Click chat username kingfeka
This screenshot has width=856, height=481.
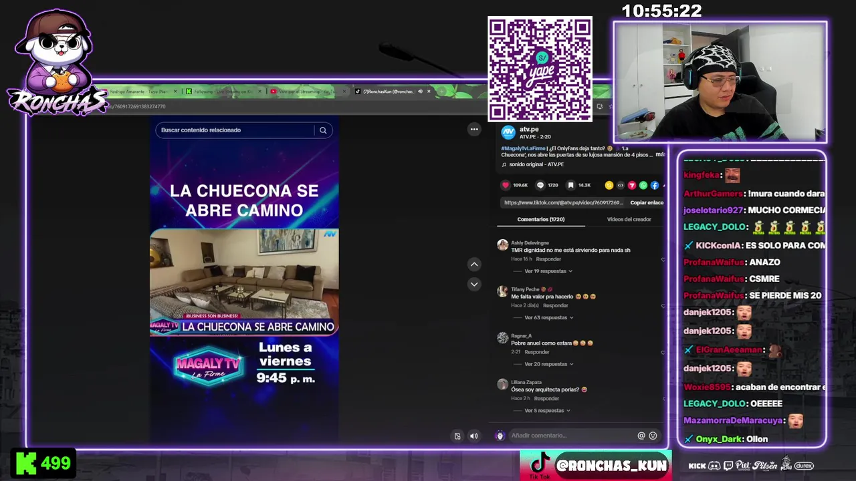(x=702, y=175)
